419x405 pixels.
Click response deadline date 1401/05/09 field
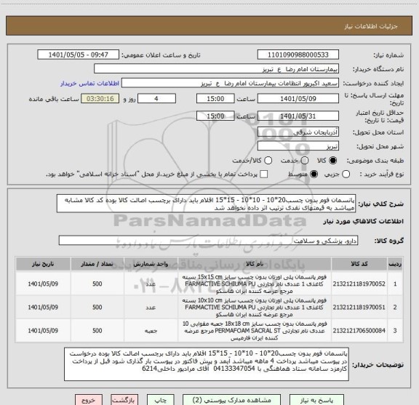[x=298, y=99]
